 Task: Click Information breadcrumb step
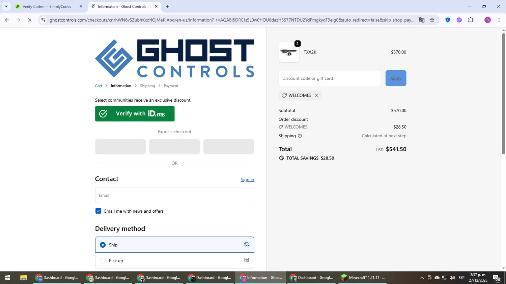pos(121,86)
